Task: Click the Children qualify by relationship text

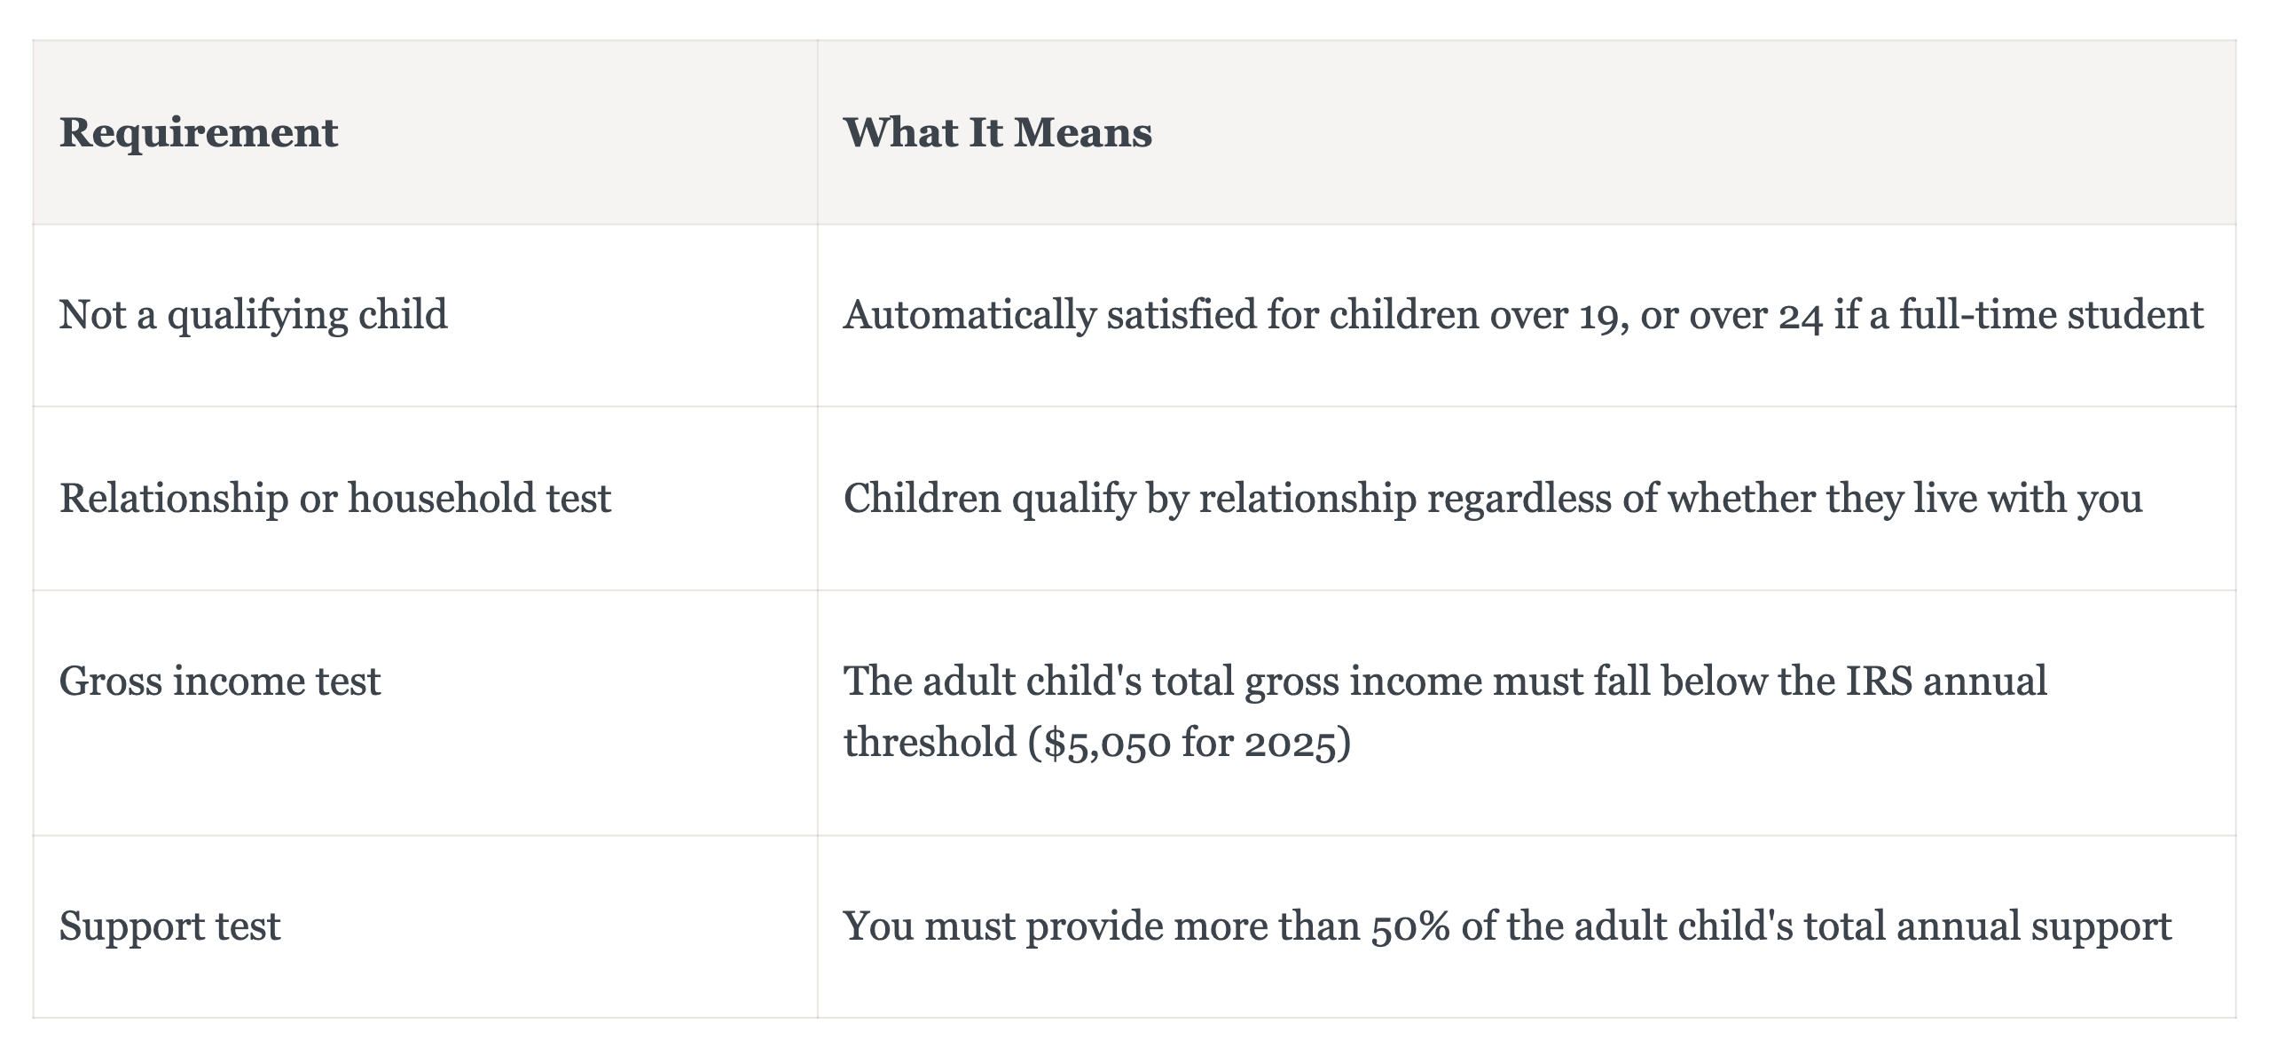Action: (1129, 499)
